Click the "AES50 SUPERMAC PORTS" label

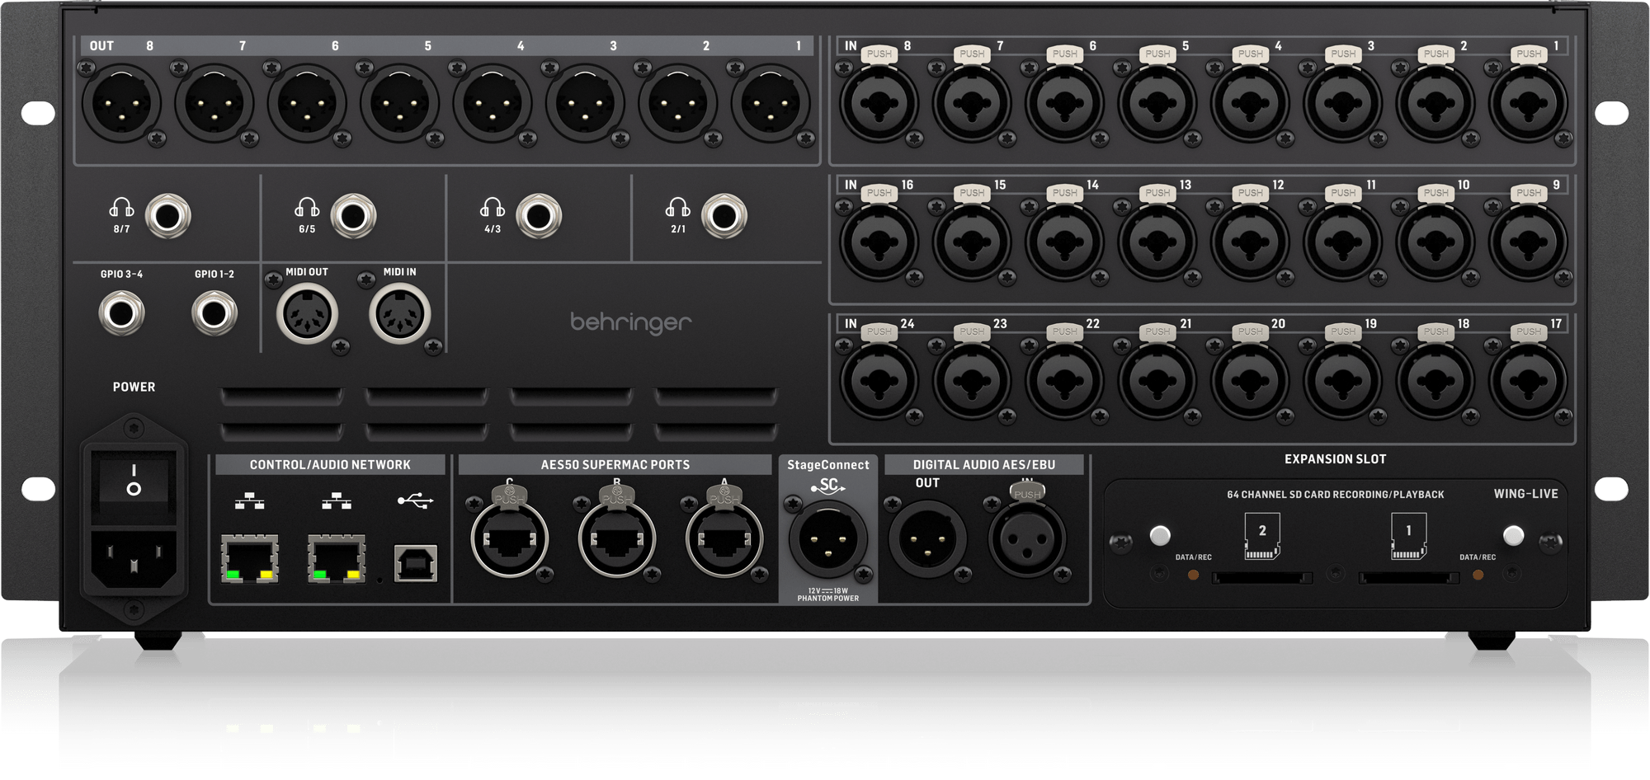click(x=615, y=465)
